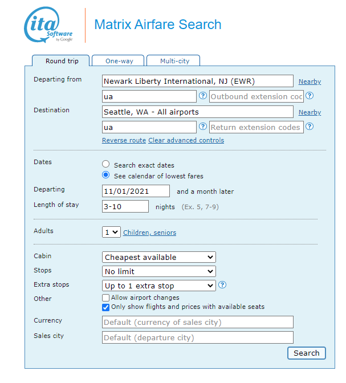Click help icon beside outbound extension codes
The width and height of the screenshot is (346, 383).
click(310, 96)
